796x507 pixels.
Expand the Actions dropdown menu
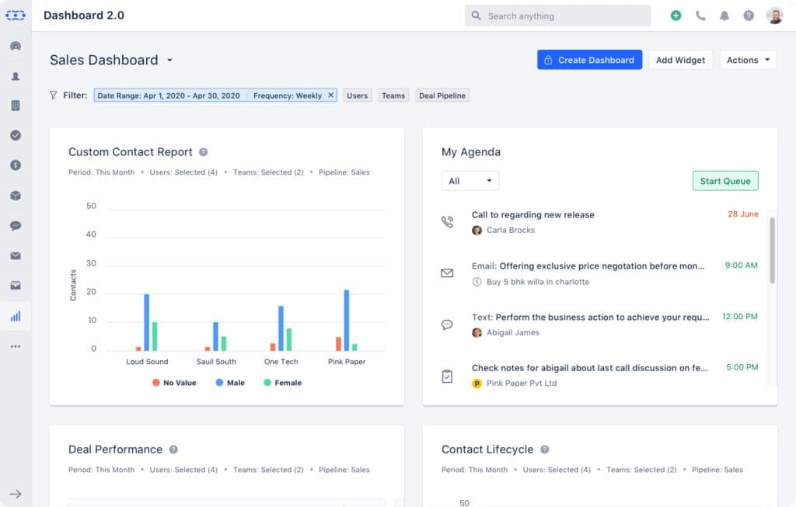(x=748, y=59)
